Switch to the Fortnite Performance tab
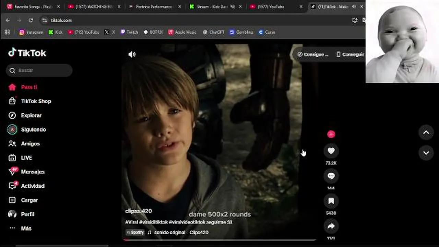 click(154, 7)
